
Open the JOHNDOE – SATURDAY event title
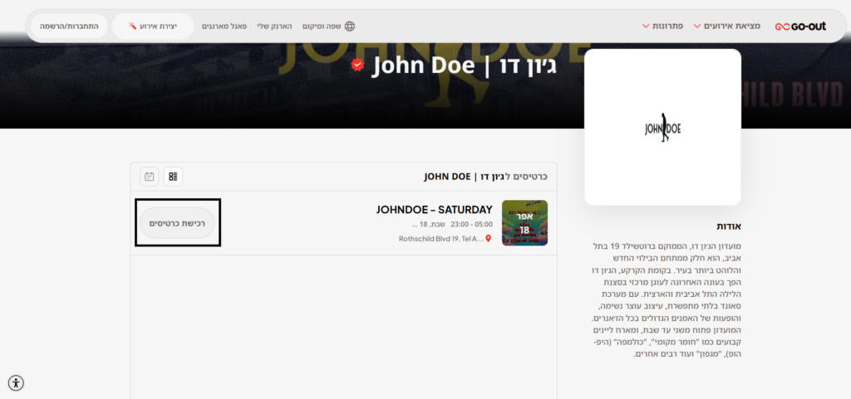click(x=434, y=210)
